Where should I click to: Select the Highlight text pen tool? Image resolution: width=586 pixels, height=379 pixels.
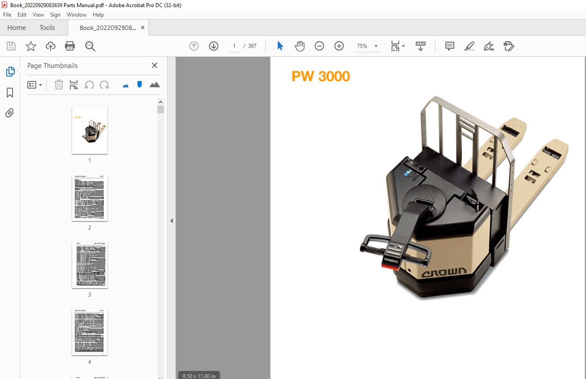point(470,46)
